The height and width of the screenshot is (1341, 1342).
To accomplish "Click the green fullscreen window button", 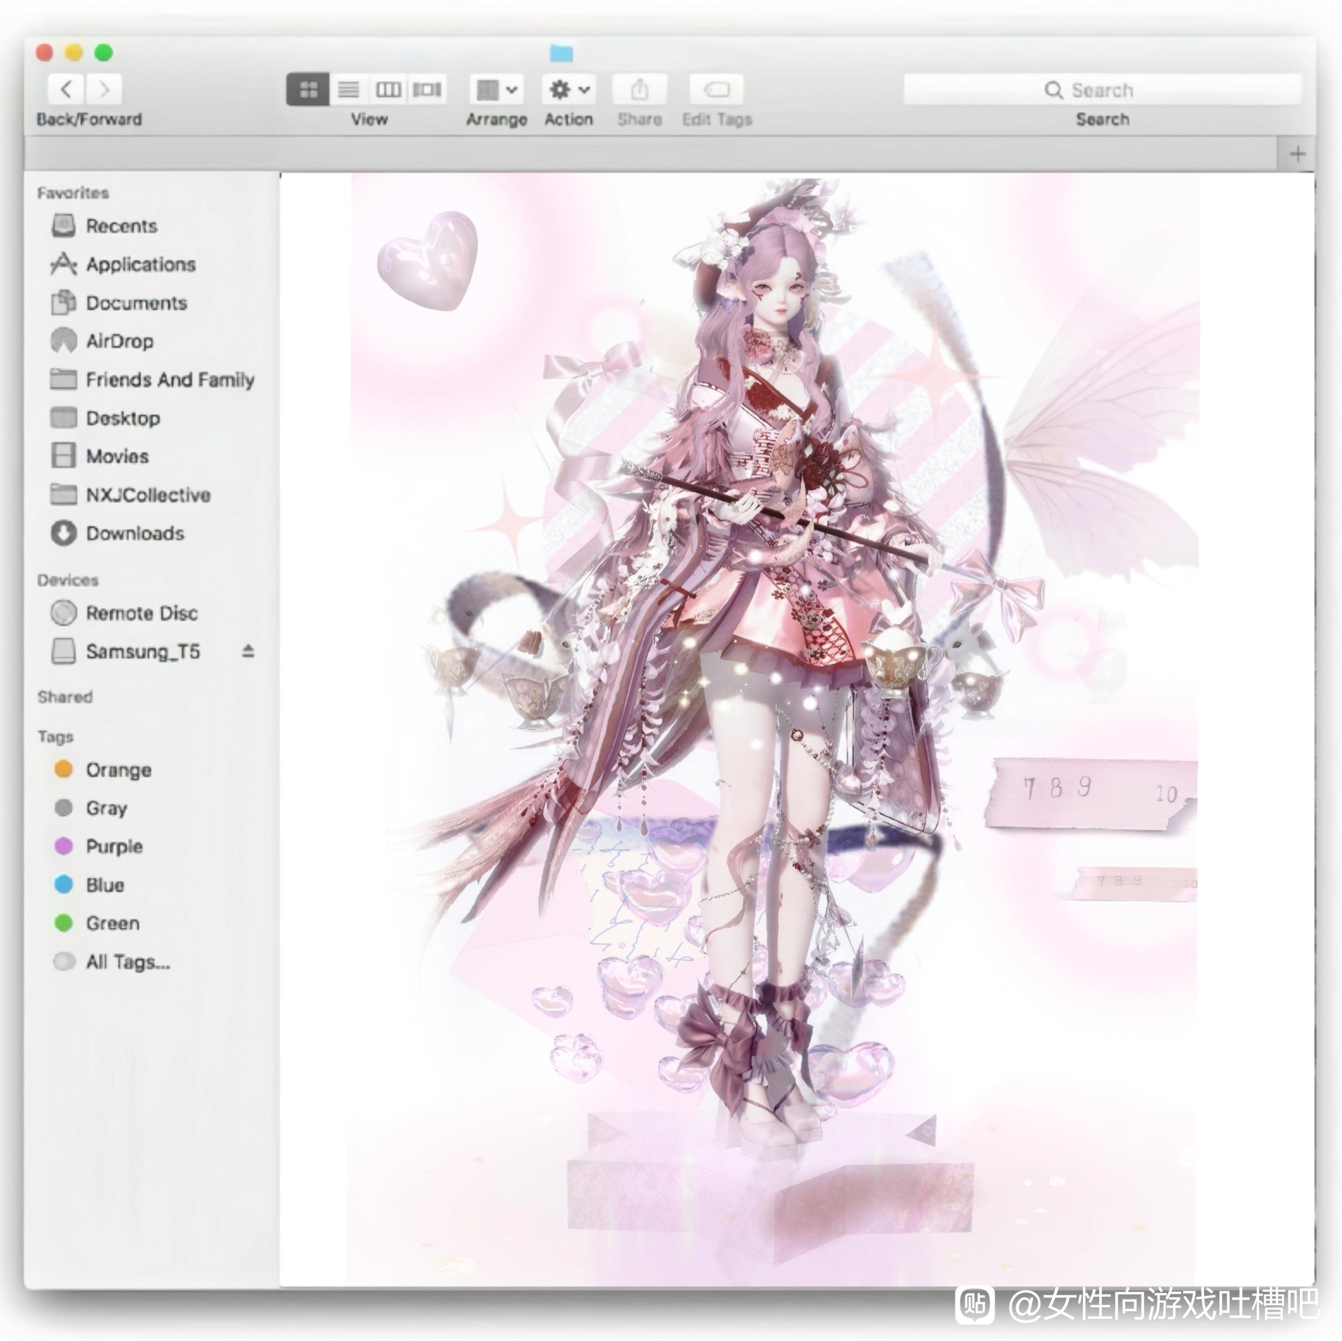I will [103, 52].
